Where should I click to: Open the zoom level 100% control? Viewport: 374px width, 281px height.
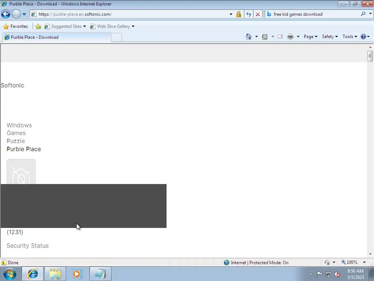(350, 262)
